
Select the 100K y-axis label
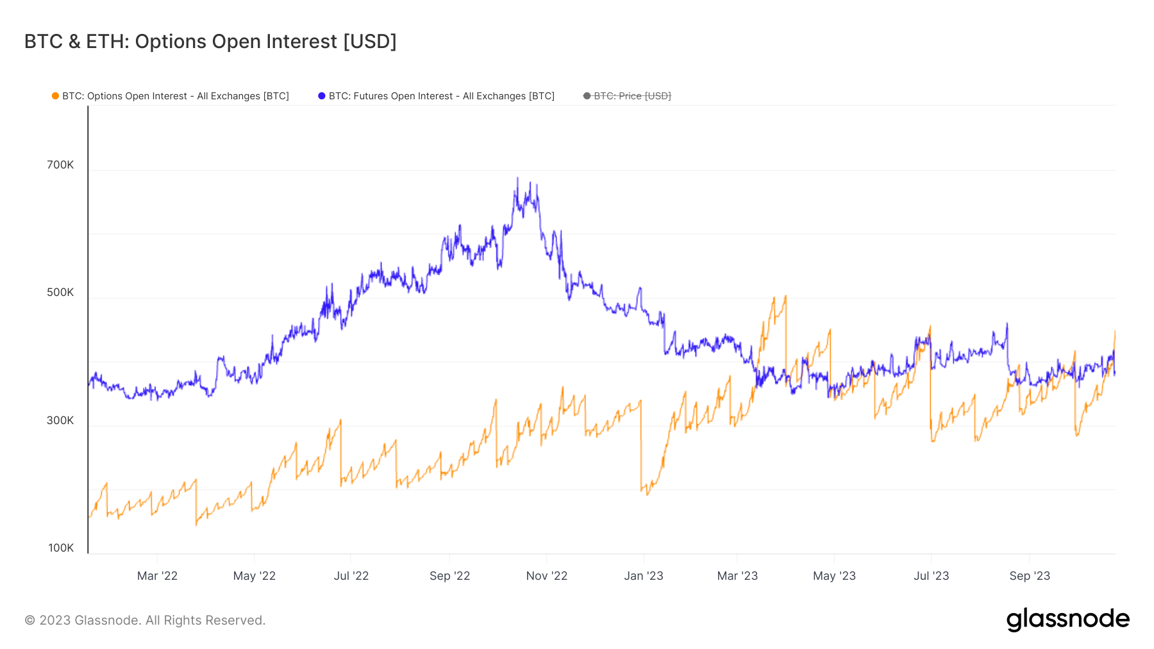[x=61, y=548]
